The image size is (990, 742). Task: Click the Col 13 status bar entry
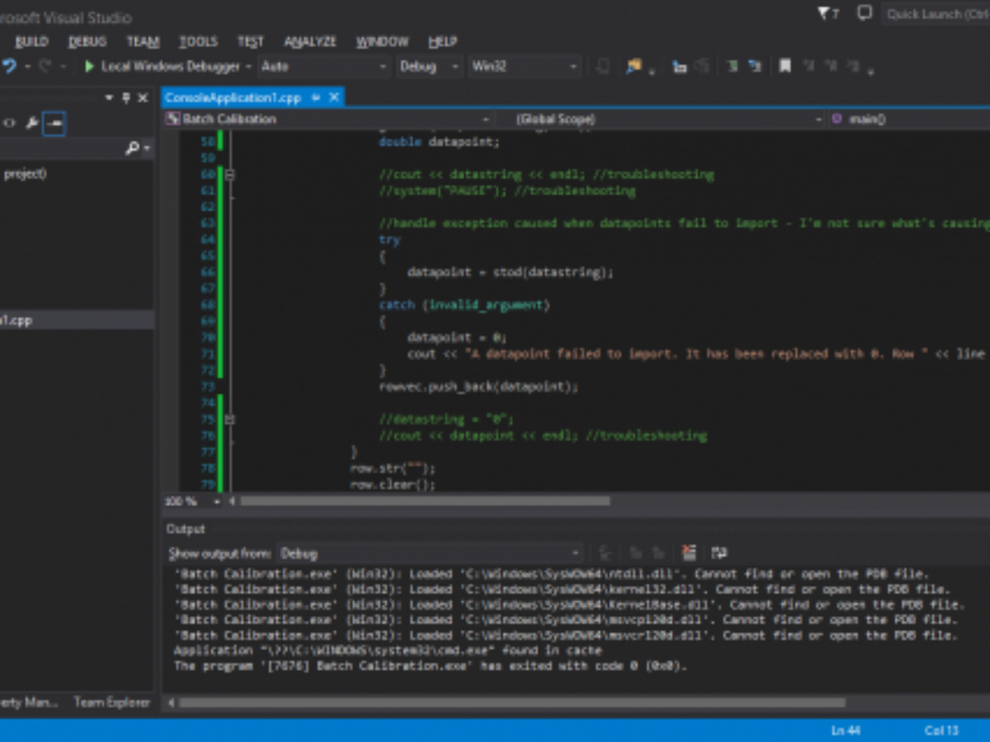(x=941, y=730)
